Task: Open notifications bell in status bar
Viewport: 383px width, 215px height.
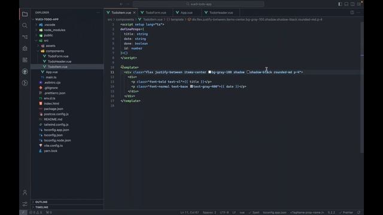Action: coord(358,213)
